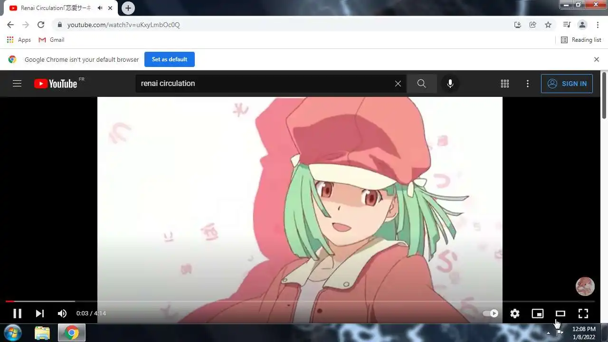Click the channel watermark avatar in video
608x342 pixels.
coord(585,286)
